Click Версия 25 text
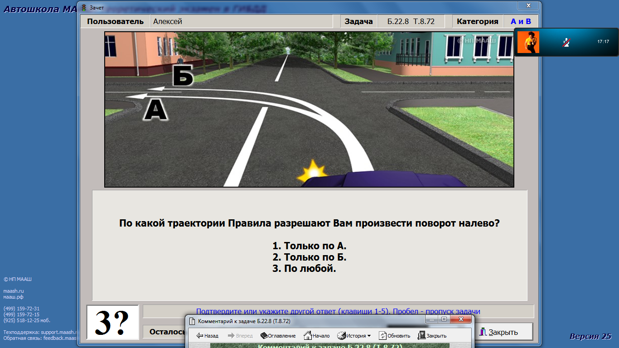 tap(590, 336)
